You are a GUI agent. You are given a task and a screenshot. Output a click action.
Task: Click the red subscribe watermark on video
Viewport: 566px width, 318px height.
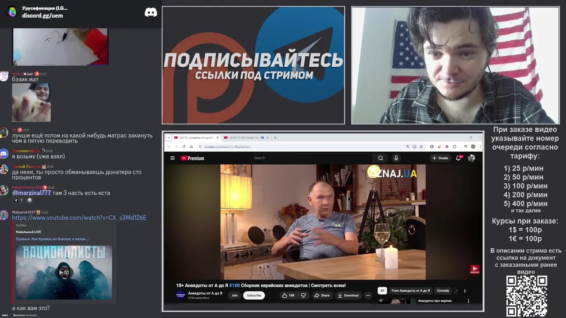pos(474,269)
